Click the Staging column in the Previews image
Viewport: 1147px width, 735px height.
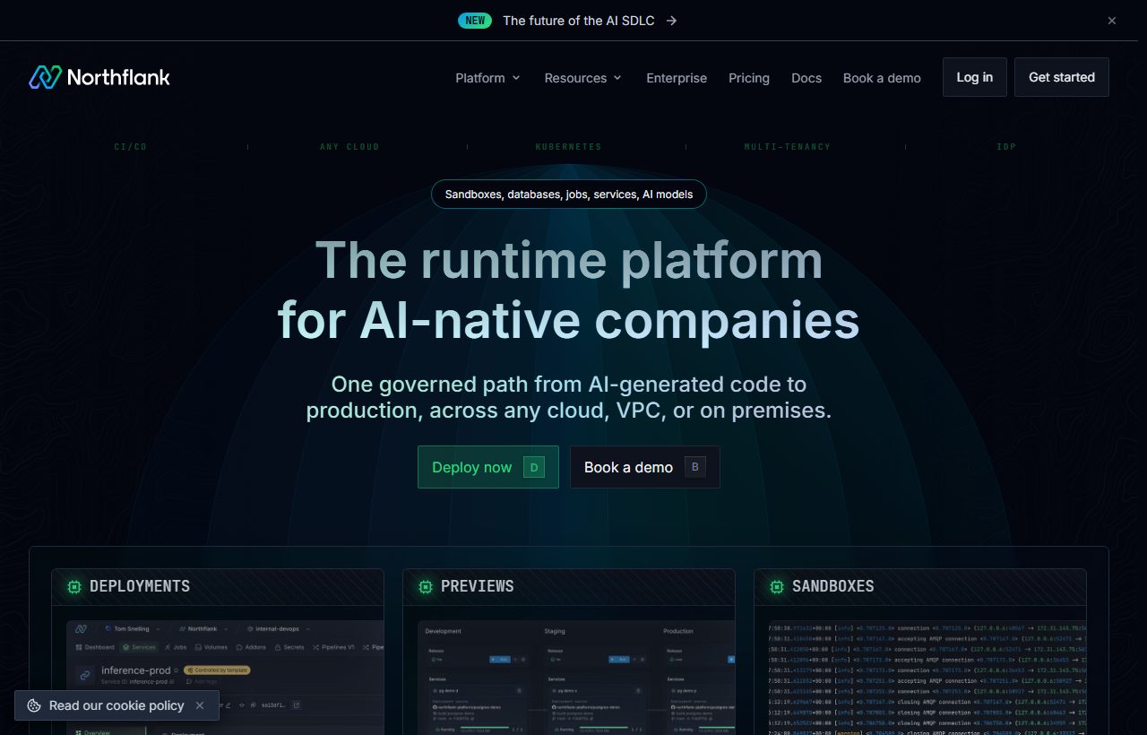555,631
